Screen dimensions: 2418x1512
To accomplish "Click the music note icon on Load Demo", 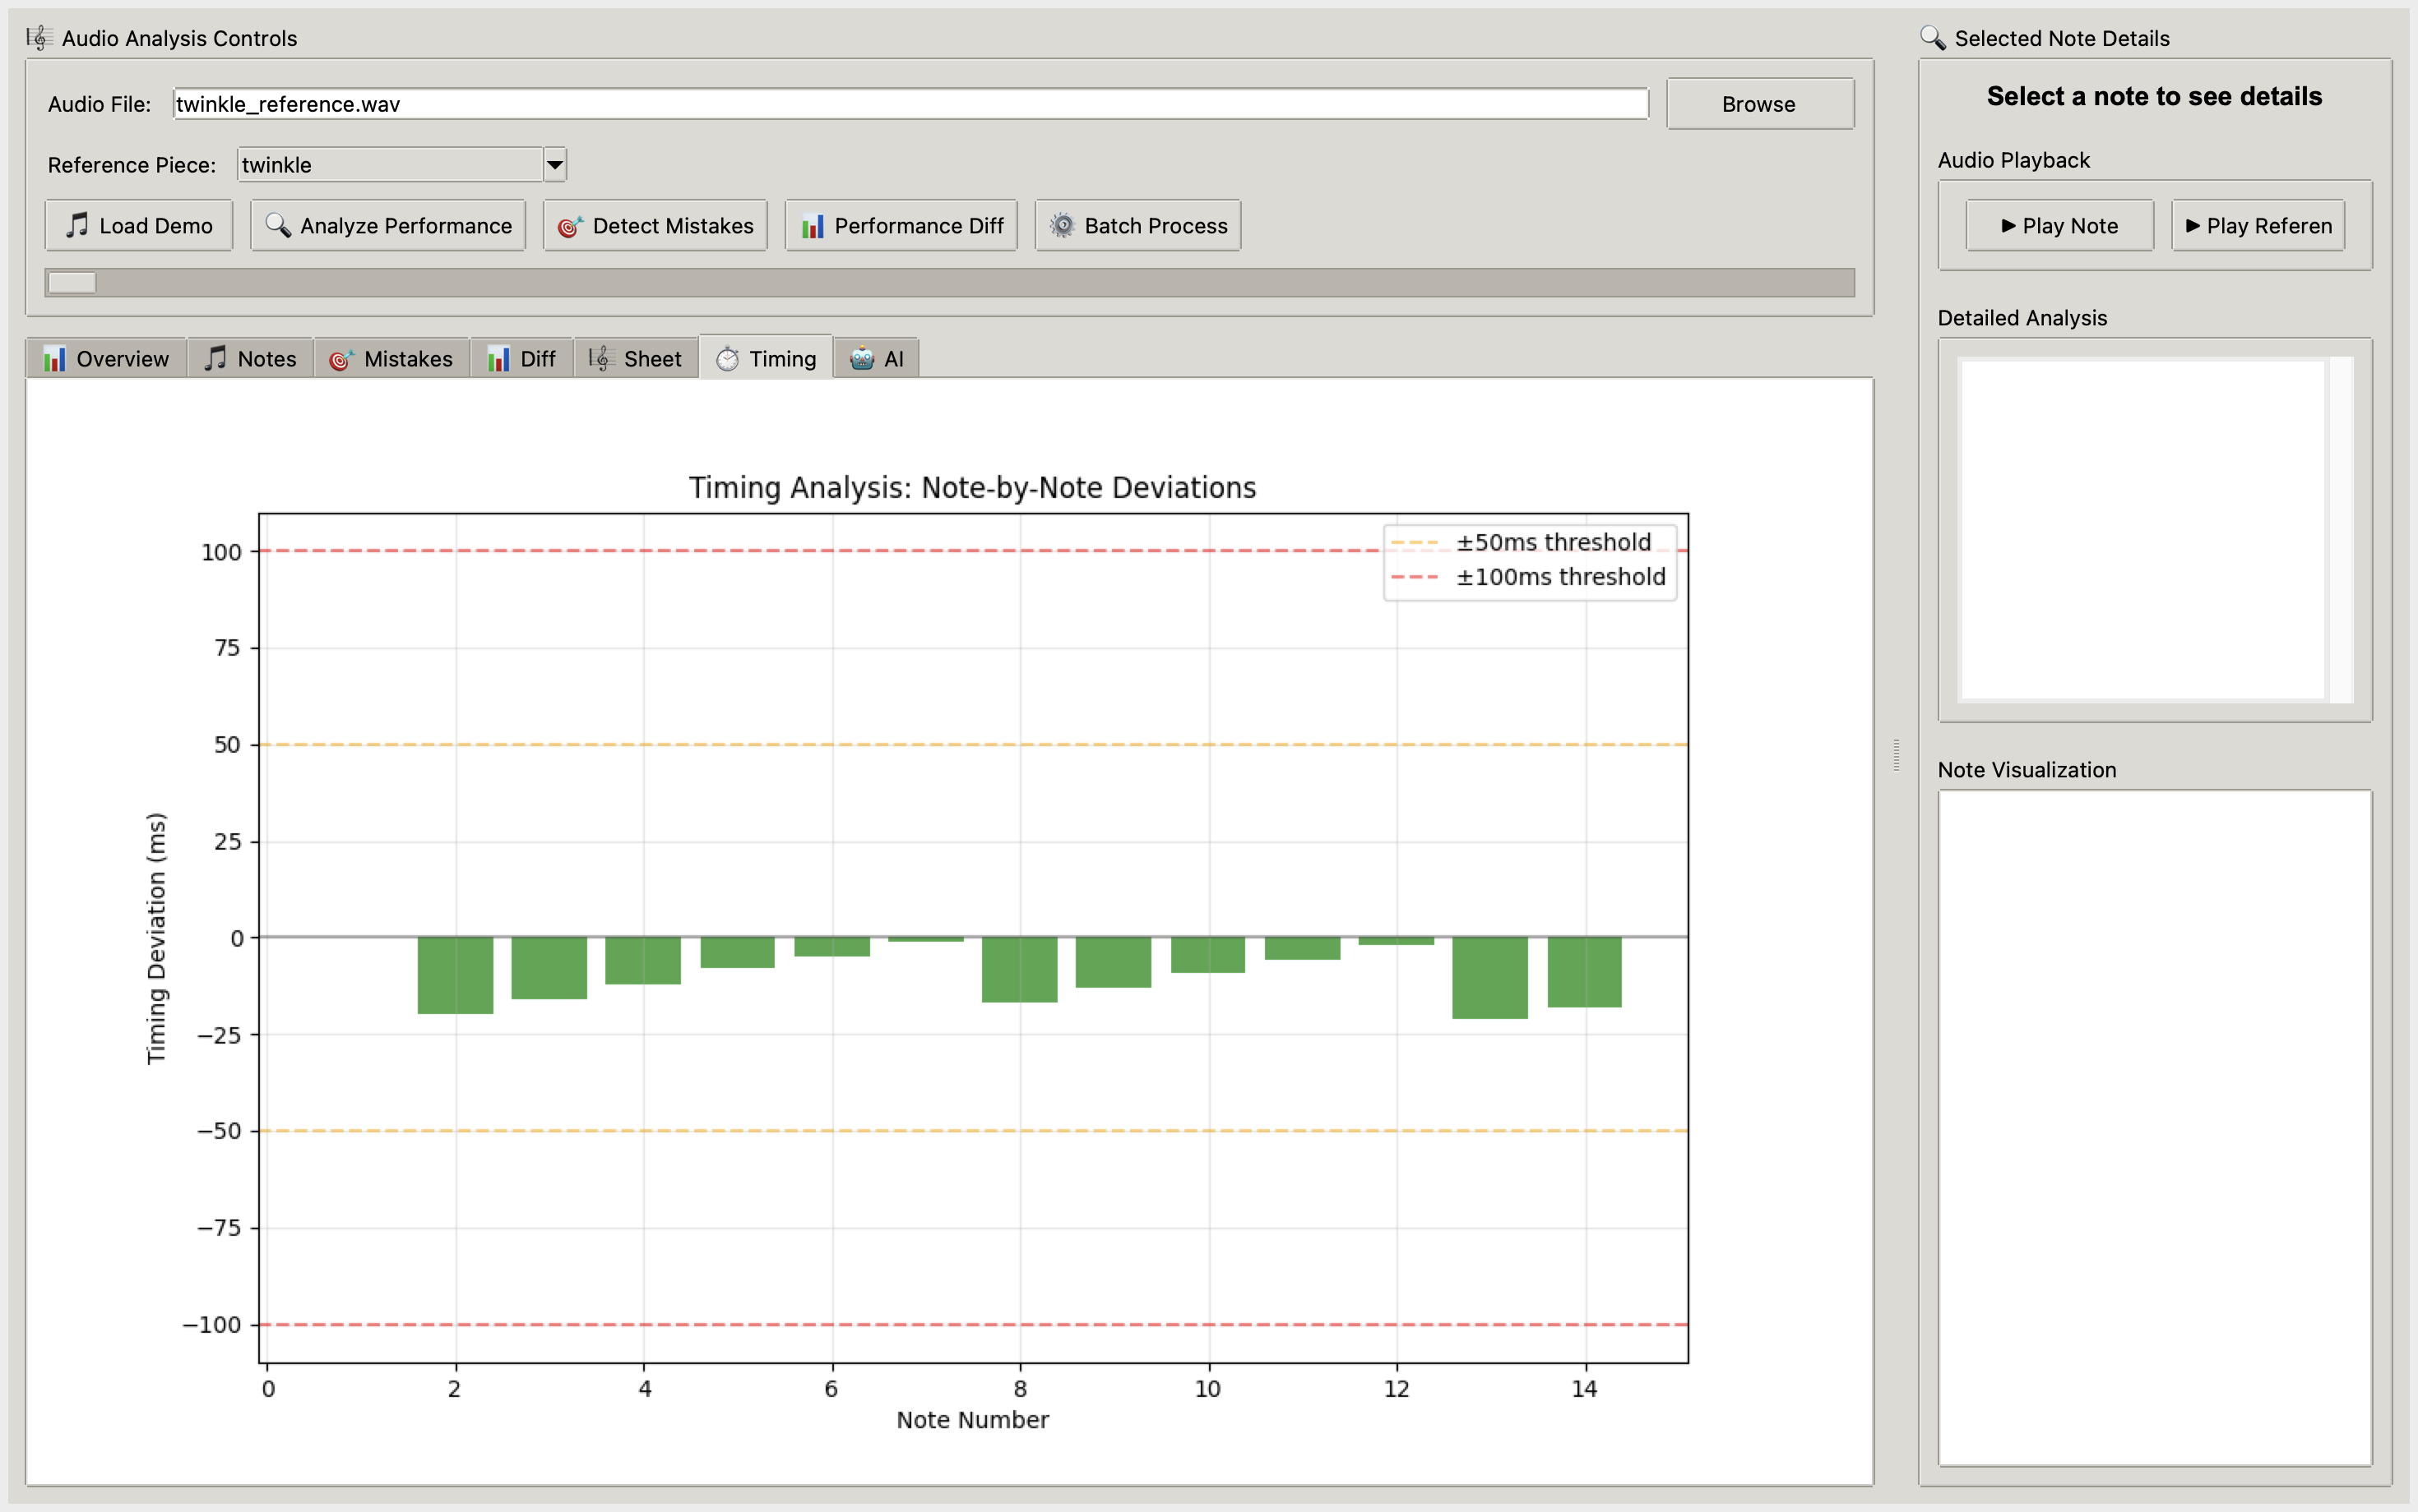I will [77, 225].
